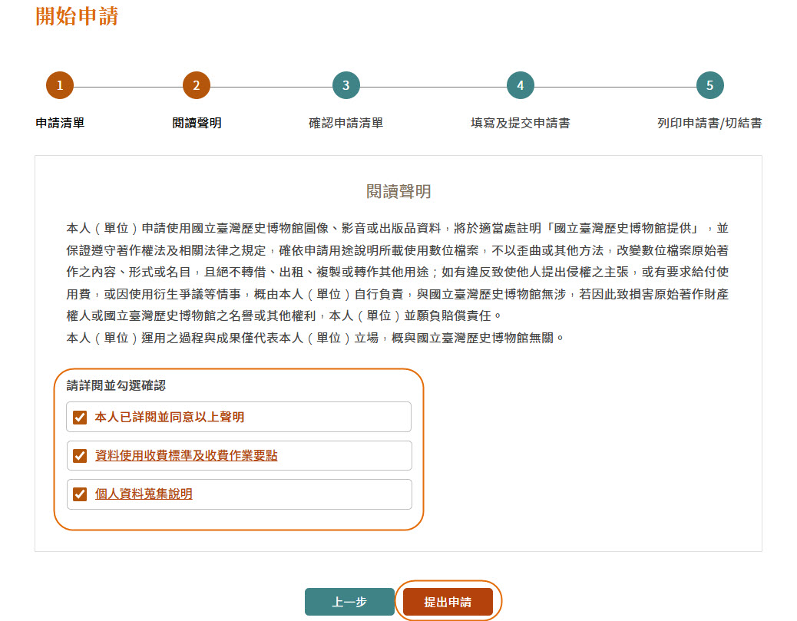Screen dimensions: 797x621
Task: Uncheck 本人已詳閱並同意以上聲明 checkbox
Action: pyautogui.click(x=80, y=418)
